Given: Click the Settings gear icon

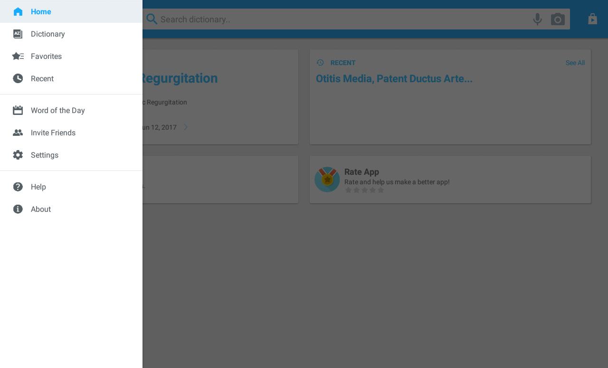Looking at the screenshot, I should pos(18,155).
